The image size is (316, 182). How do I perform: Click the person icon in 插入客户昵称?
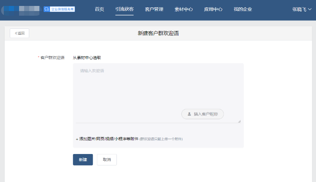[189, 114]
